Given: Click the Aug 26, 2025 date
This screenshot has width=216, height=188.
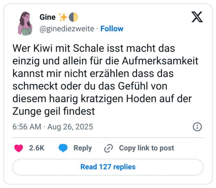Looking at the screenshot, I should pyautogui.click(x=70, y=126).
